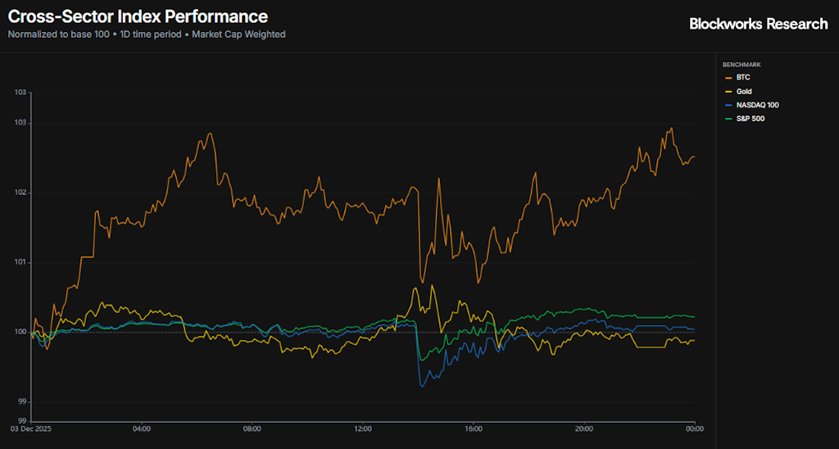Click the orange BTC legend color marker
Image resolution: width=839 pixels, height=449 pixels.
728,77
